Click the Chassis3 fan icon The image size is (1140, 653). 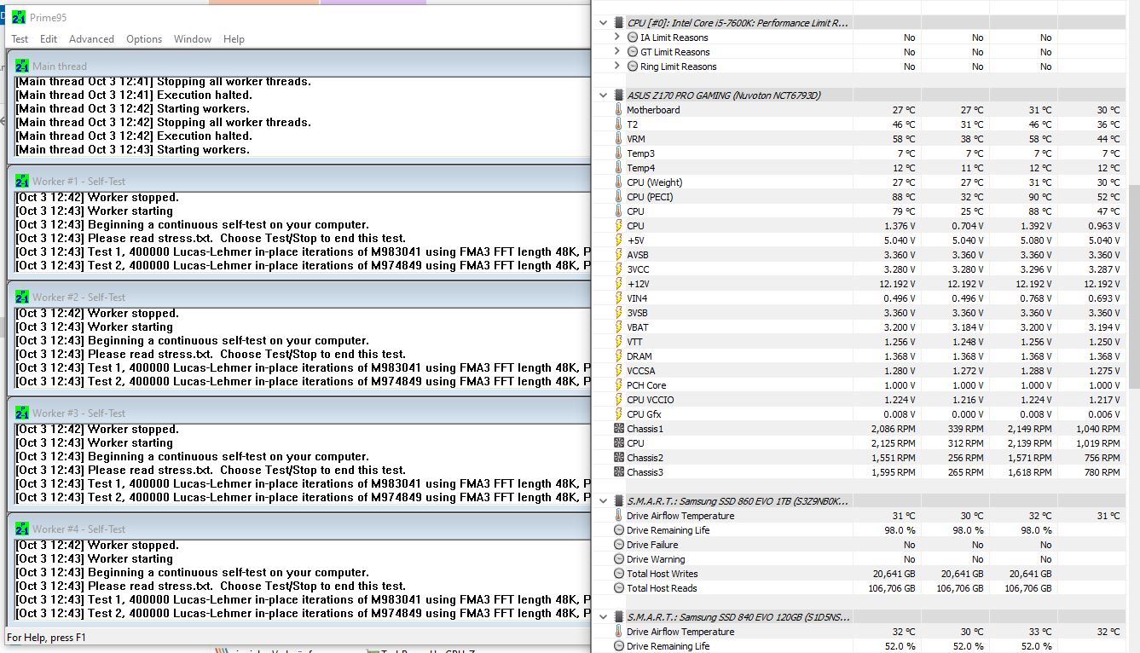(x=619, y=472)
